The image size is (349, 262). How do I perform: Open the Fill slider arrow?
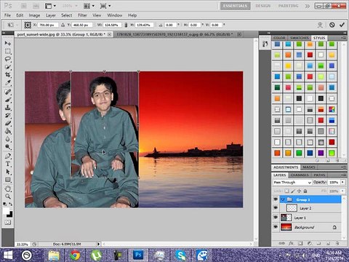pos(342,191)
